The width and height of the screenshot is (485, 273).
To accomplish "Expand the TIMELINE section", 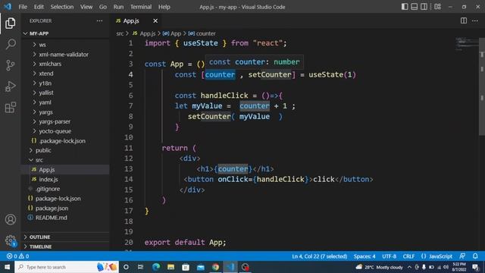I will point(66,246).
